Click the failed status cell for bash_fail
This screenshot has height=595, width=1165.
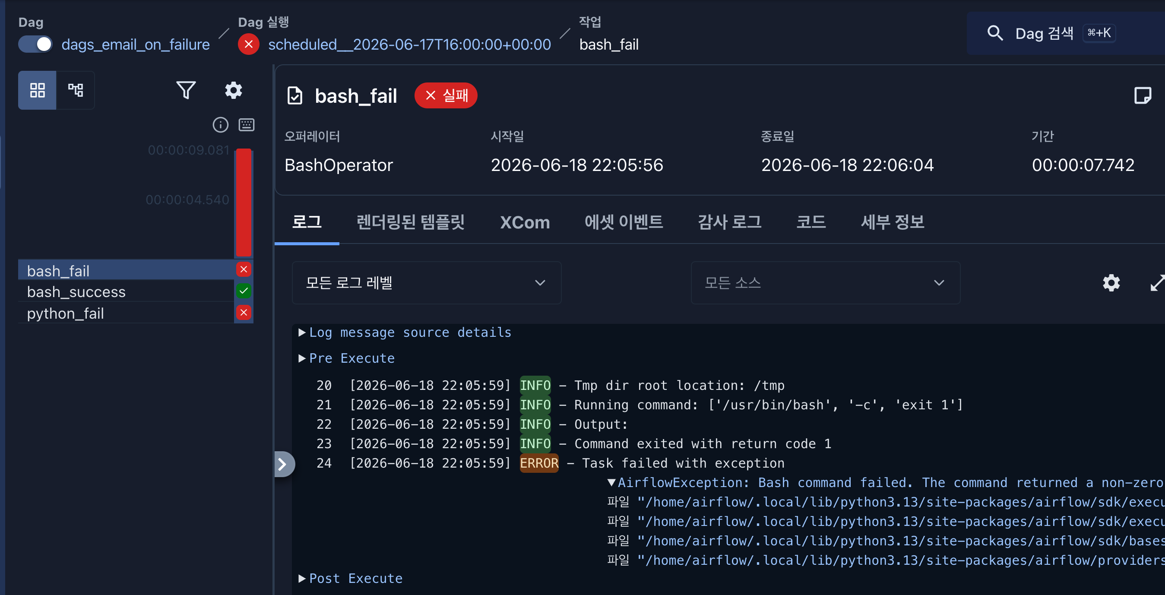click(x=243, y=270)
